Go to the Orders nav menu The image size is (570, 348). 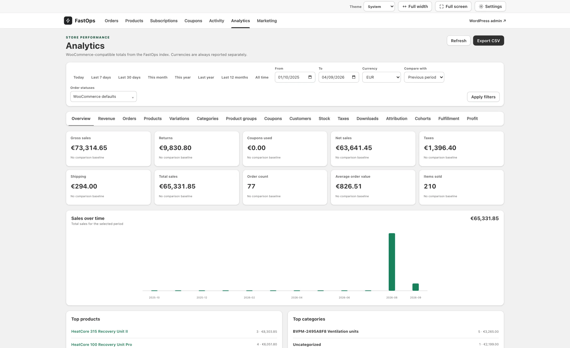(111, 21)
